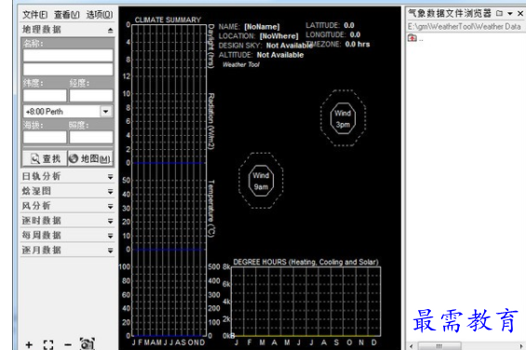Click the zoom out minus icon
526x350 pixels.
tap(68, 344)
